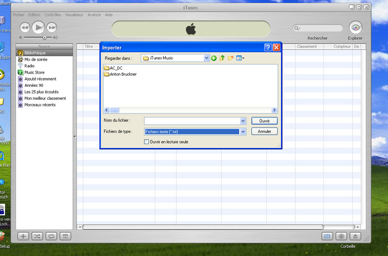Viewport: 388px width, 256px height.
Task: Expand the Fichiers de type dropdown
Action: point(243,131)
